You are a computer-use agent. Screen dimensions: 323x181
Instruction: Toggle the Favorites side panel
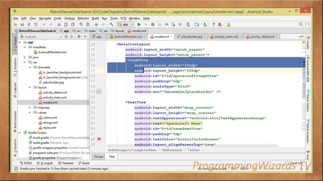point(15,148)
